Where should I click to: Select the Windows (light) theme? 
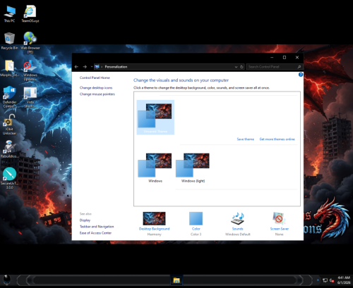[193, 167]
